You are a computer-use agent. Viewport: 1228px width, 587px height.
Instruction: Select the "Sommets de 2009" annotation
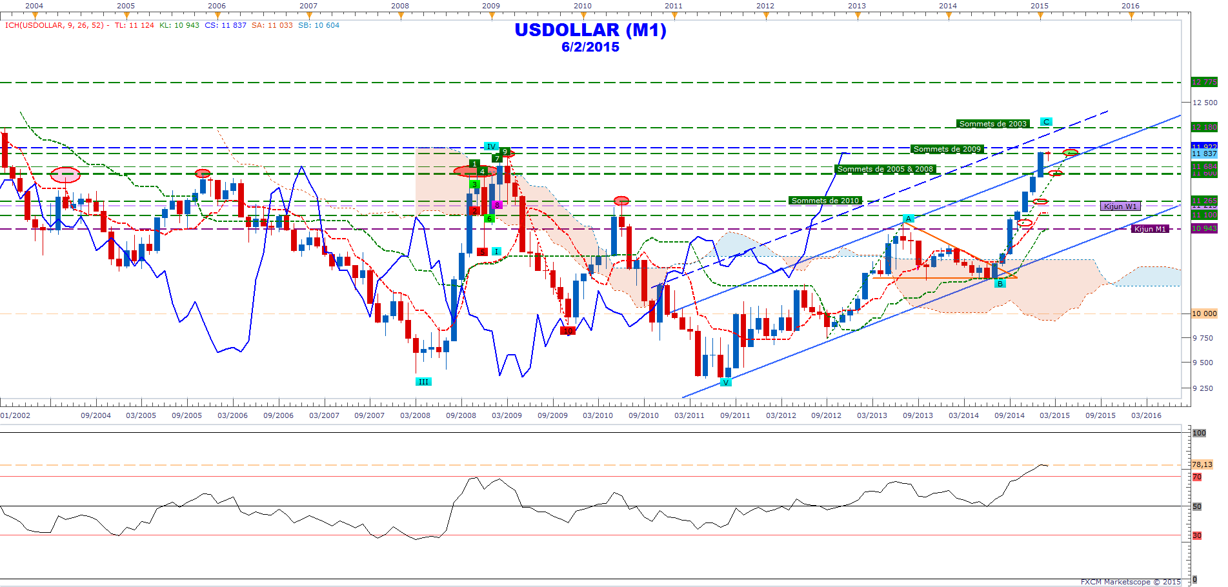coord(947,149)
